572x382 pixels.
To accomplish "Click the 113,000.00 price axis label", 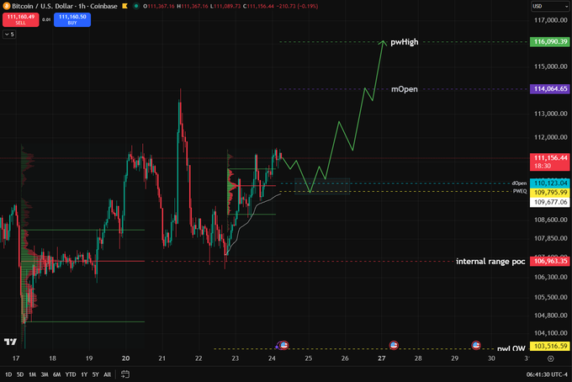I will 551,114.
